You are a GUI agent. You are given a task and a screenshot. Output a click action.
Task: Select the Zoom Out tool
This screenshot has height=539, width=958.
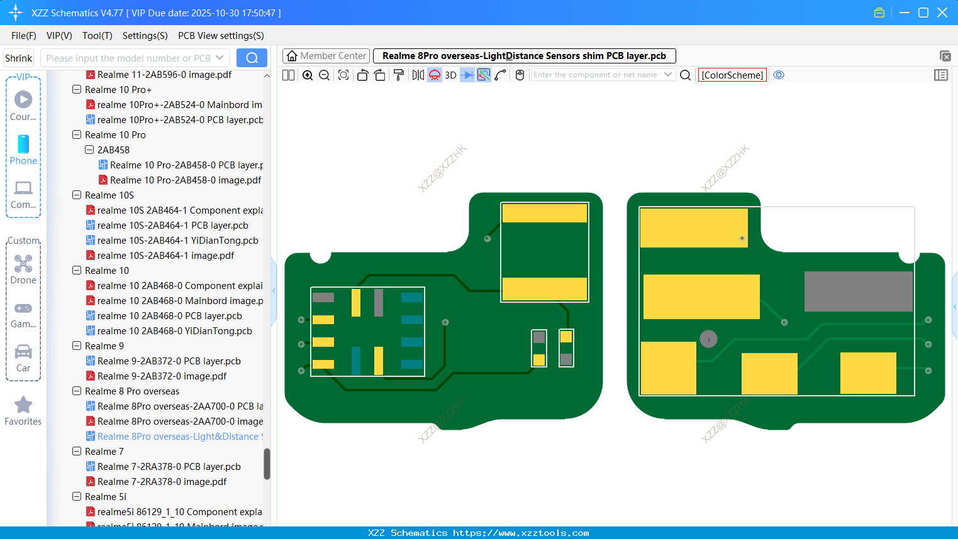[325, 75]
